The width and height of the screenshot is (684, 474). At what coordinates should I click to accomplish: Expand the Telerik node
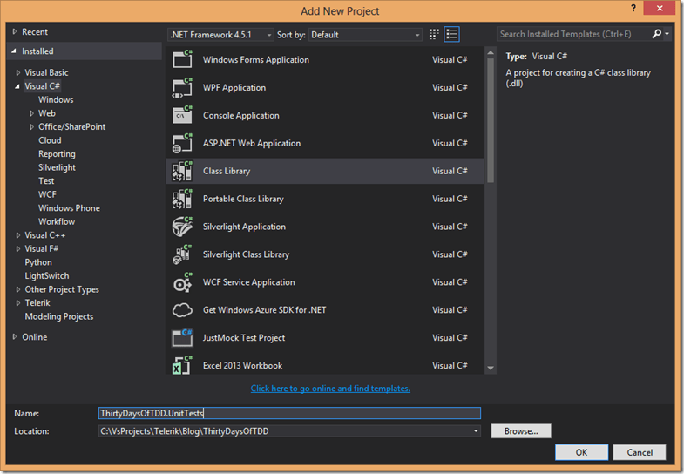pyautogui.click(x=18, y=303)
